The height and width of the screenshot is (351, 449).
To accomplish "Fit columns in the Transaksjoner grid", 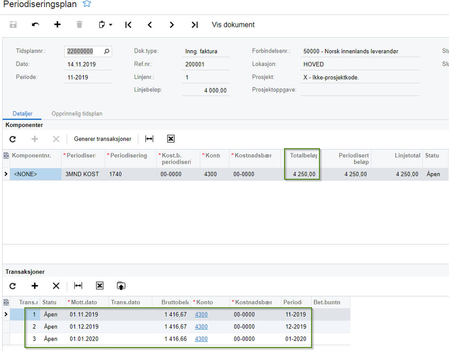I will pos(78,285).
